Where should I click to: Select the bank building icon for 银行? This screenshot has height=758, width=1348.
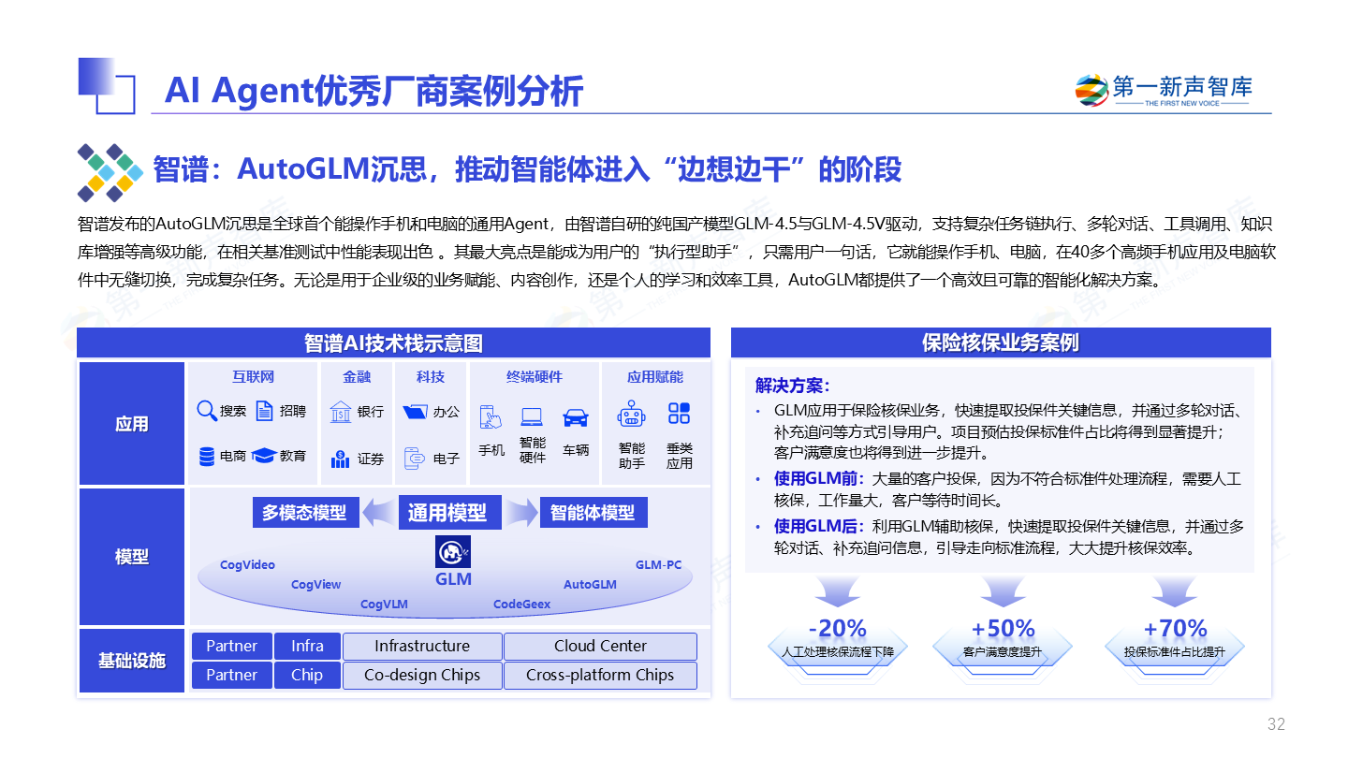tap(340, 412)
